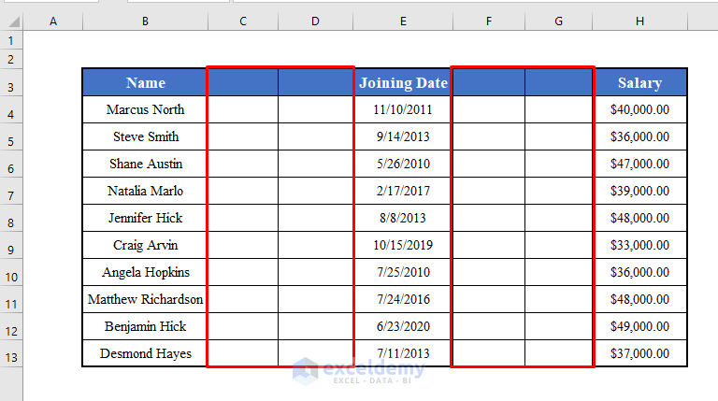
Task: Click the $47,000.00 salary cell
Action: (x=639, y=164)
